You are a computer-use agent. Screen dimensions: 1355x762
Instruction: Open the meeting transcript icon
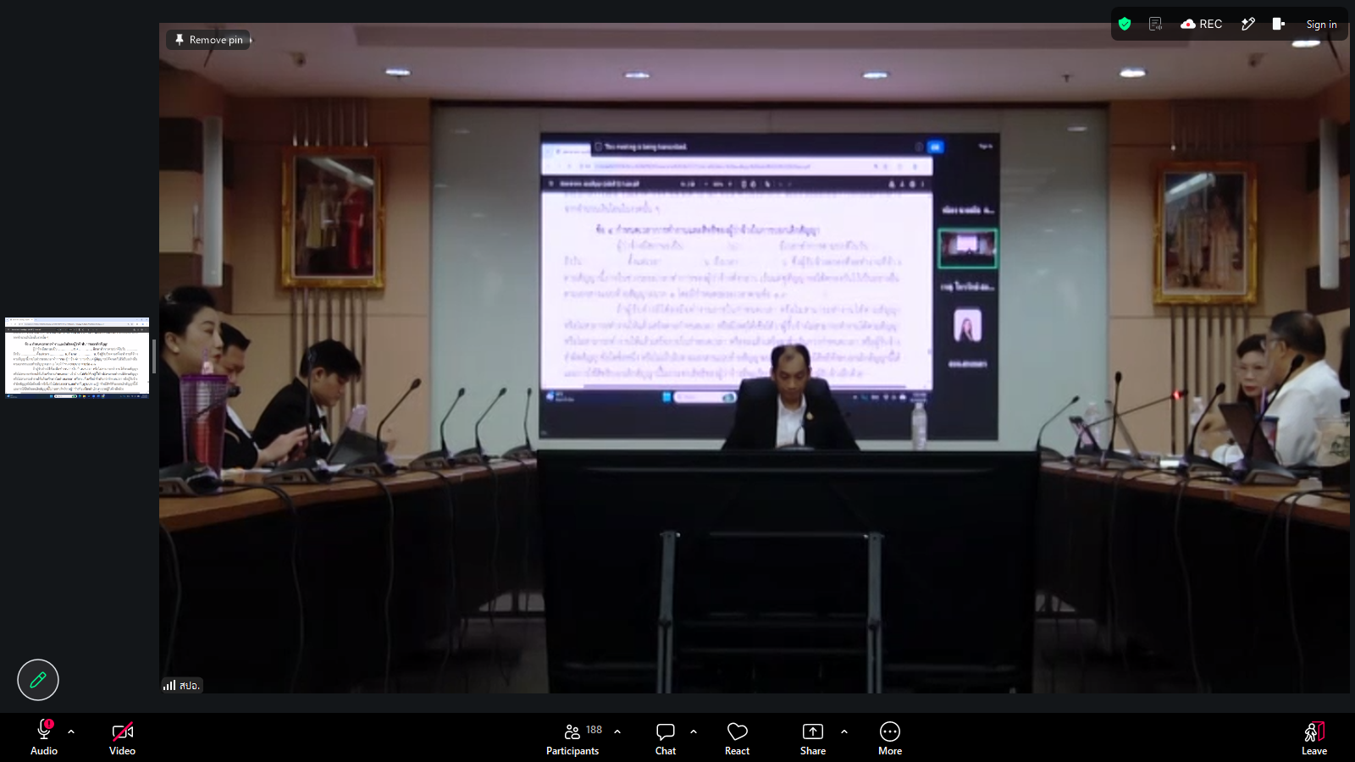[1155, 24]
